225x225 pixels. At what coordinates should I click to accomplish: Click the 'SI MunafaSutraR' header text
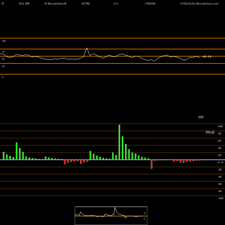pyautogui.click(x=55, y=4)
